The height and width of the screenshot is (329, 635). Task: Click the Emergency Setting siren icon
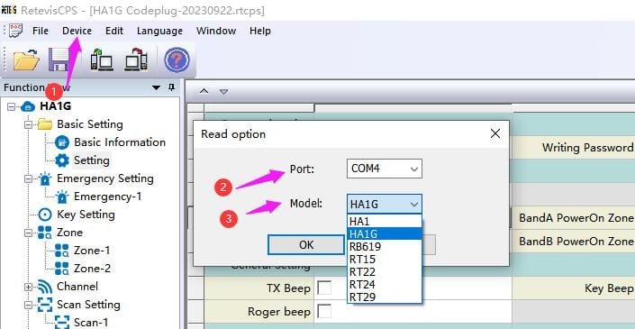(45, 178)
